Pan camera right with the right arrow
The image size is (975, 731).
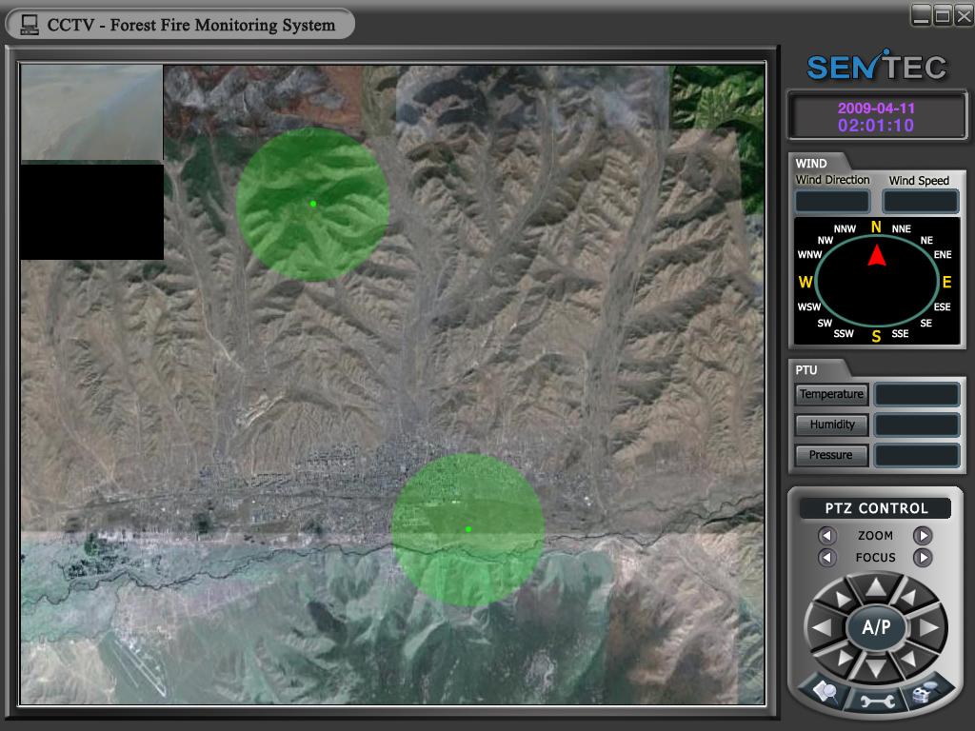[x=929, y=628]
